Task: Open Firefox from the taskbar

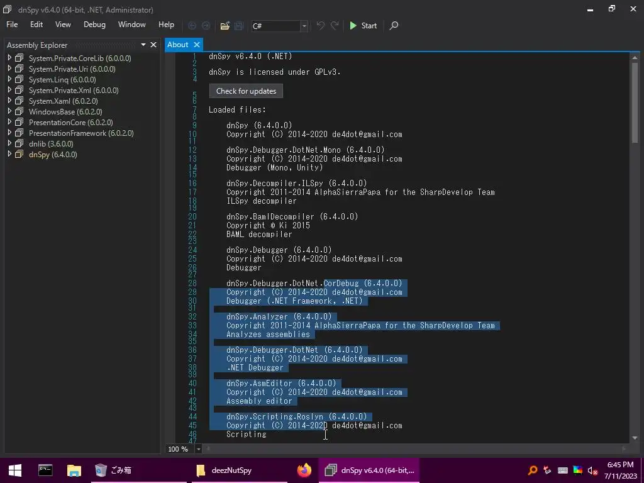Action: [304, 470]
